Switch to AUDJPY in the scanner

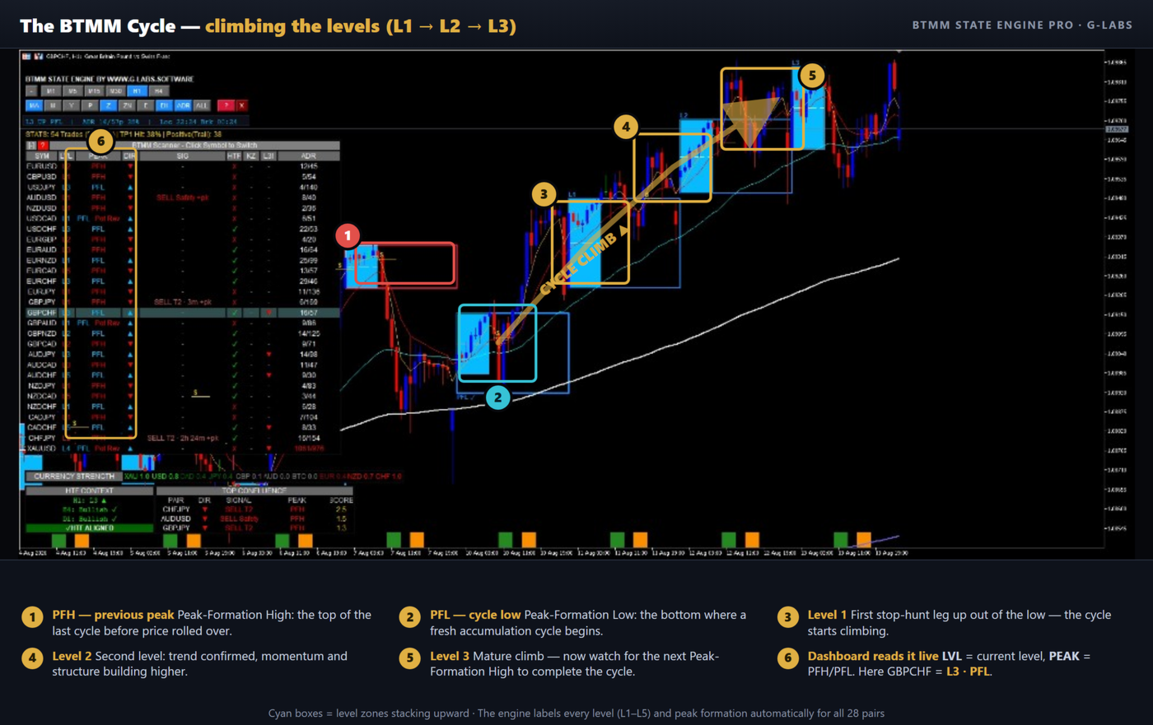[x=41, y=355]
